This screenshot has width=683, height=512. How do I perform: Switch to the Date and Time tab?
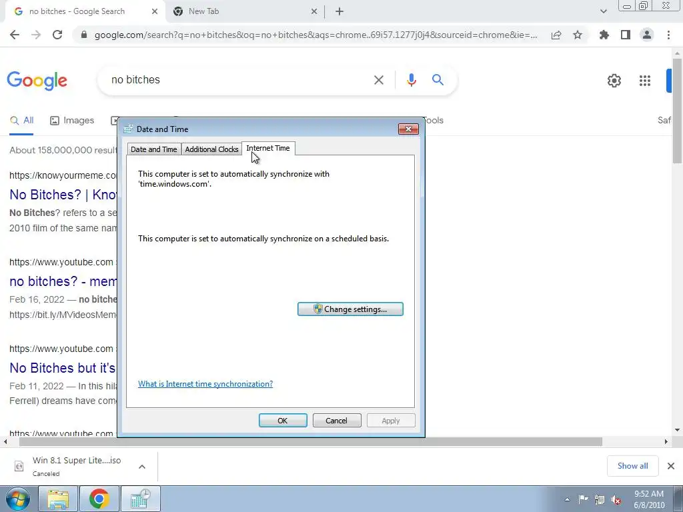click(154, 149)
